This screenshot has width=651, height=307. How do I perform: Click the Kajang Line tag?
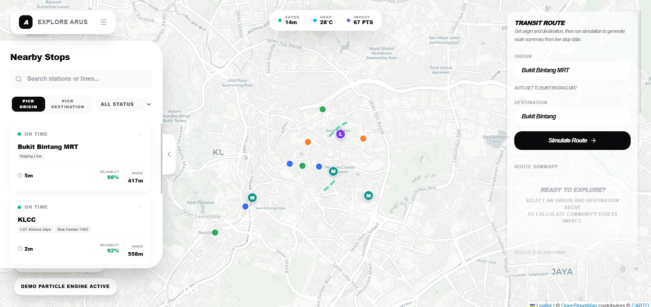(31, 156)
